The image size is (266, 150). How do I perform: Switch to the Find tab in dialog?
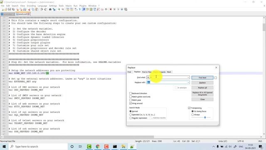[129, 72]
